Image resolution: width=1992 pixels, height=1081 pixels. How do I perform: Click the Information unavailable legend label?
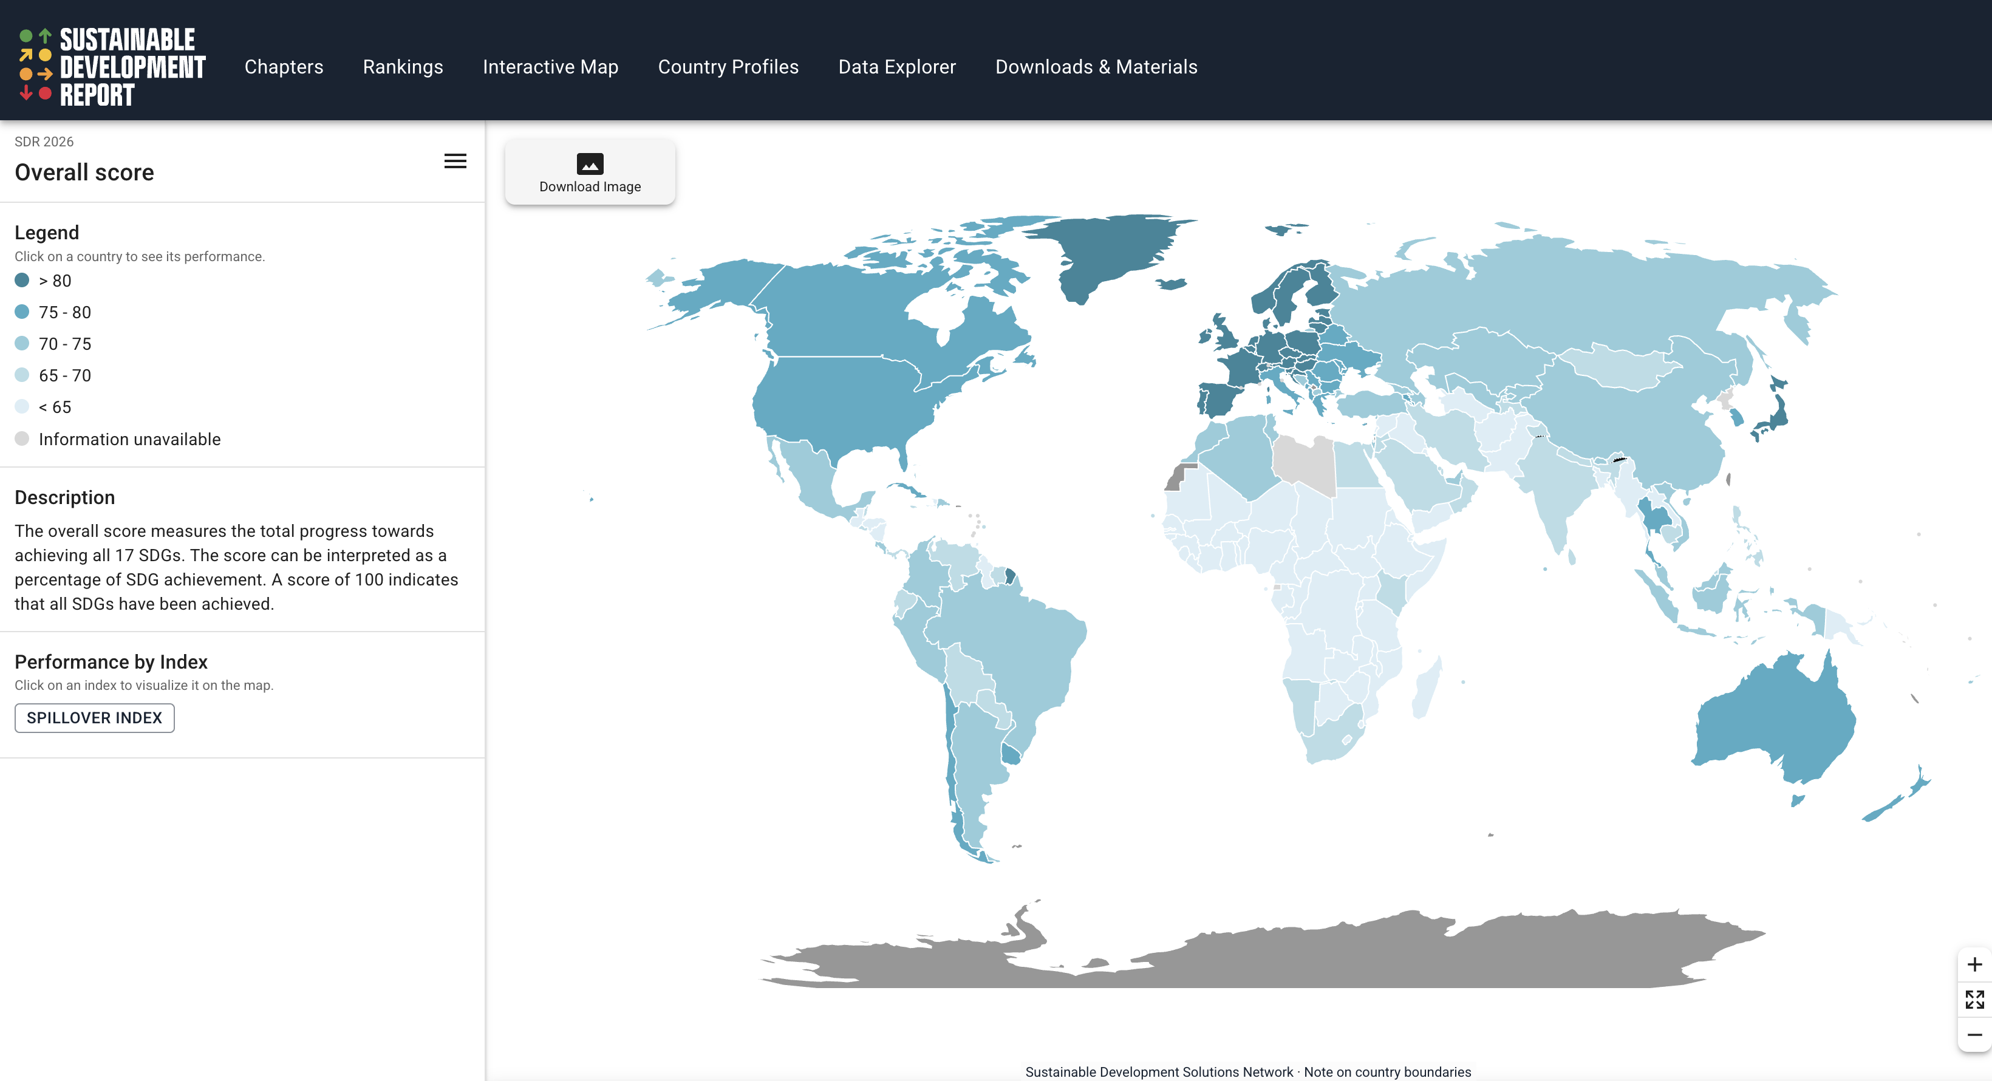[130, 439]
